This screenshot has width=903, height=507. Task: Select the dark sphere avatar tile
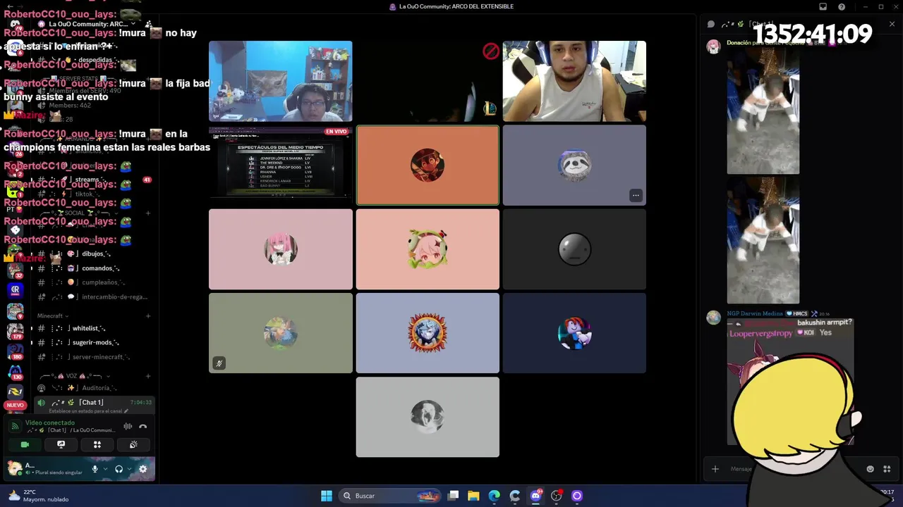[x=574, y=249]
